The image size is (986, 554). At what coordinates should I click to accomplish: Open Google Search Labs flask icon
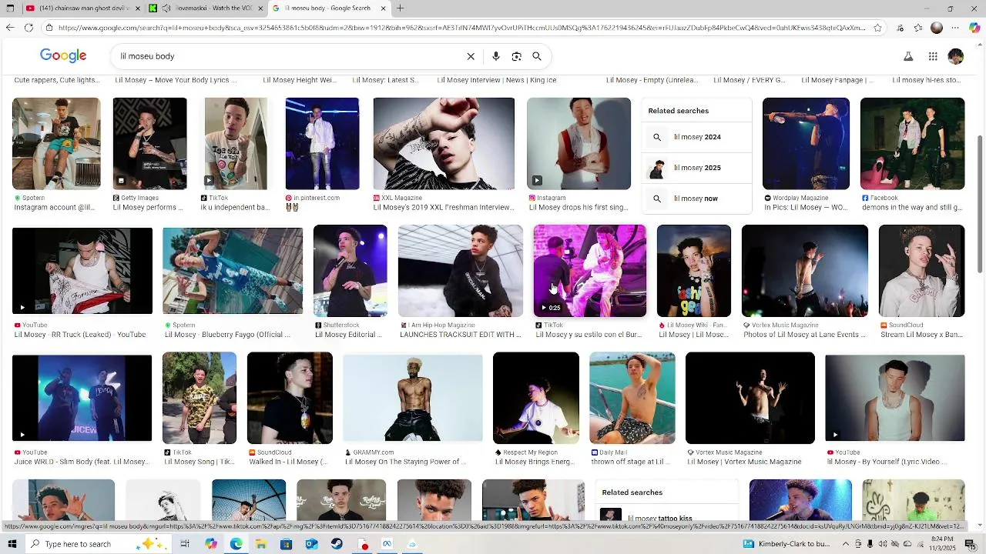(x=908, y=56)
